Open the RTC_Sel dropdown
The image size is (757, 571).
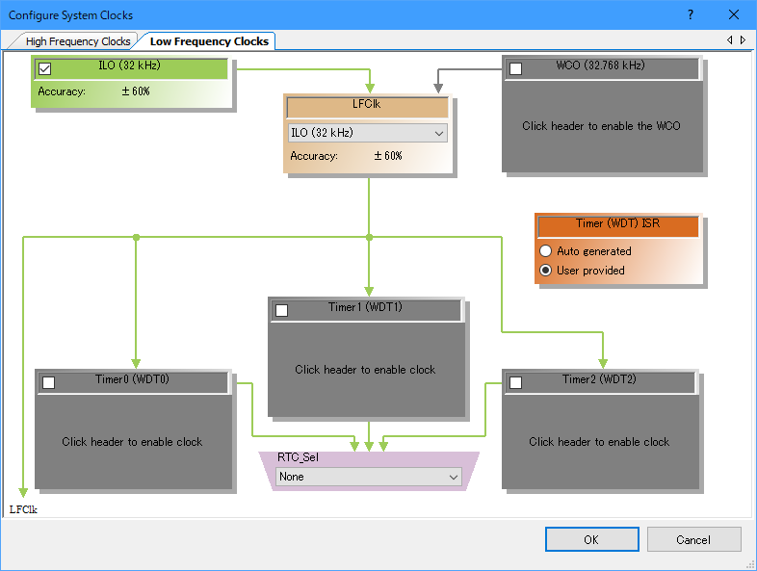point(369,477)
